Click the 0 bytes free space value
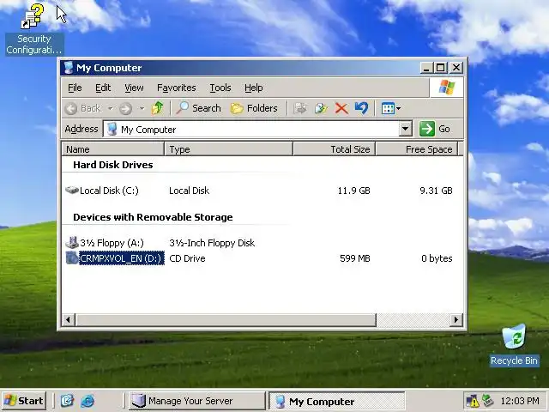 pos(437,258)
